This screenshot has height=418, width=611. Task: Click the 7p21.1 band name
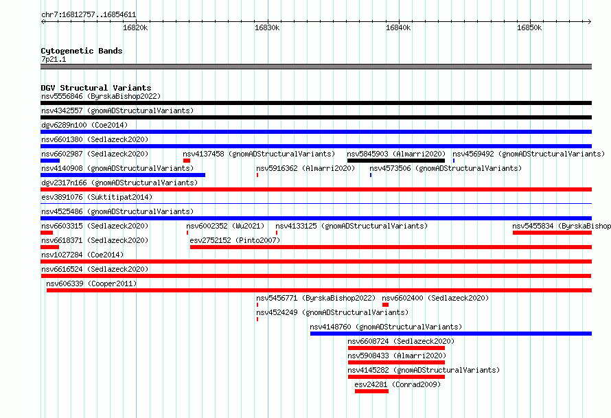(x=54, y=59)
